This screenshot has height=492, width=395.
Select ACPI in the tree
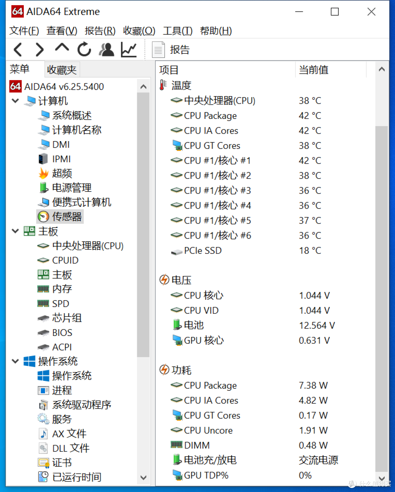click(x=62, y=347)
